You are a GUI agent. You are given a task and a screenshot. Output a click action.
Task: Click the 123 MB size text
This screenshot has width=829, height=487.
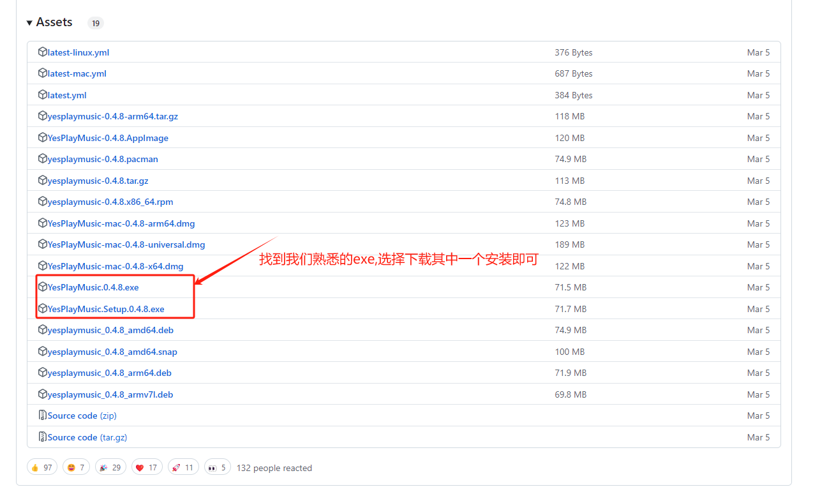pos(570,223)
